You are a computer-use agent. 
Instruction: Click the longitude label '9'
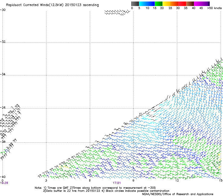pyautogui.click(x=133, y=180)
